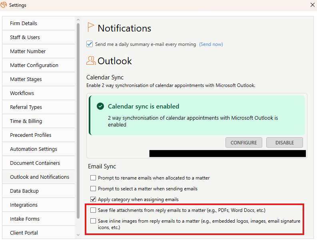The image size is (317, 241).
Task: Enable prompt to select matter when sending
Action: click(x=93, y=188)
